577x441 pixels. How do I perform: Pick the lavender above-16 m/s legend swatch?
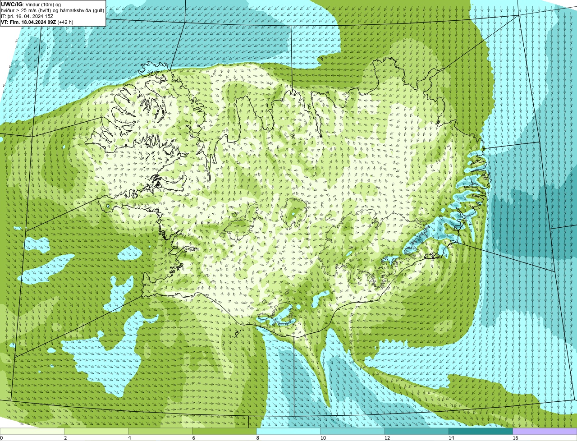545,431
